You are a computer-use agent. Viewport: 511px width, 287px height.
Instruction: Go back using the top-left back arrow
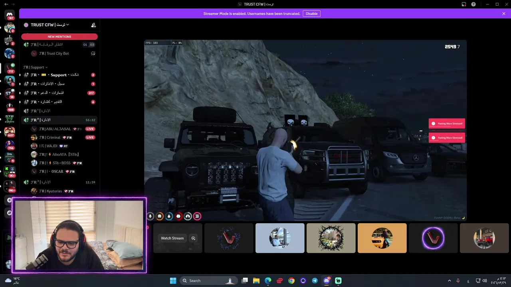pos(6,4)
